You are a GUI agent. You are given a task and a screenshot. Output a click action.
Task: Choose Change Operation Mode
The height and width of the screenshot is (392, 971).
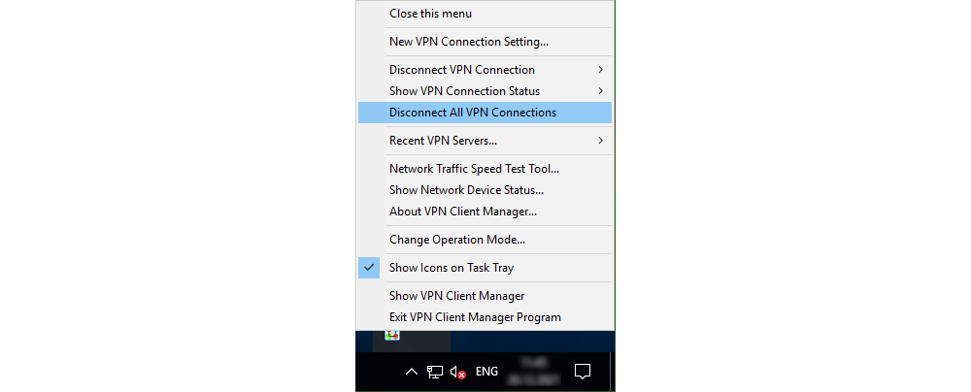coord(457,240)
